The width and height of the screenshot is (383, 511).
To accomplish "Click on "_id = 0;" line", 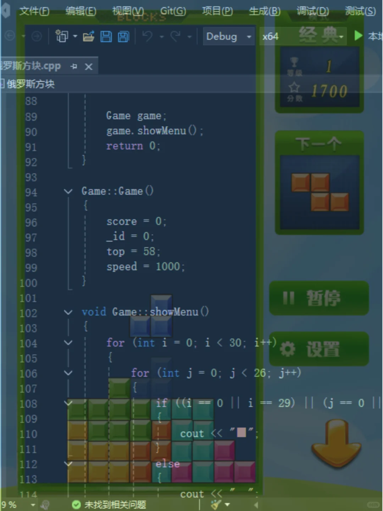I will coord(130,236).
